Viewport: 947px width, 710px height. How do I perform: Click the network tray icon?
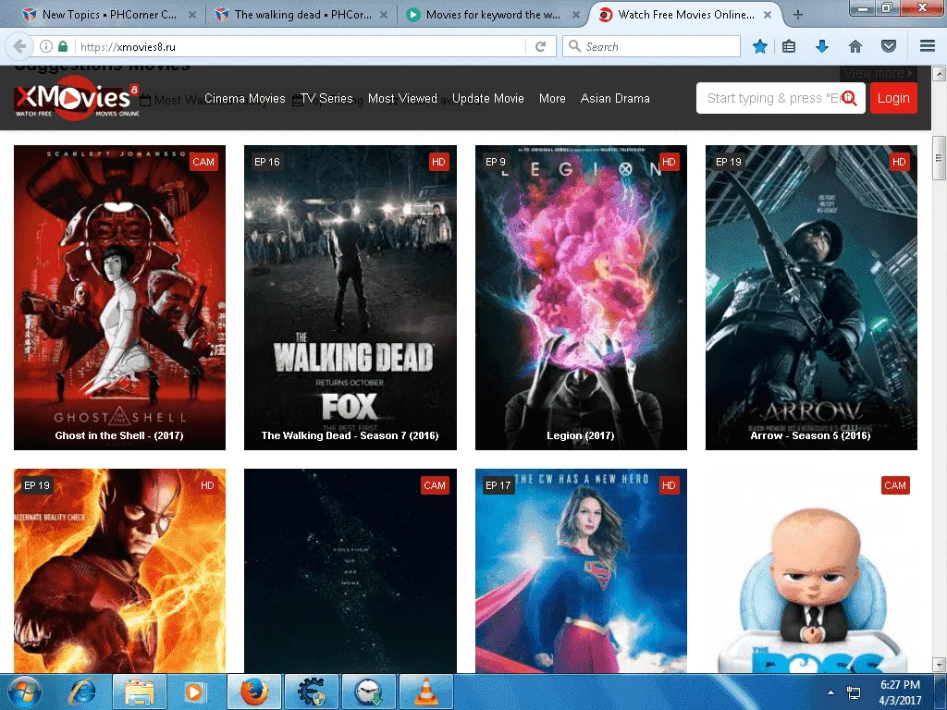(x=854, y=692)
